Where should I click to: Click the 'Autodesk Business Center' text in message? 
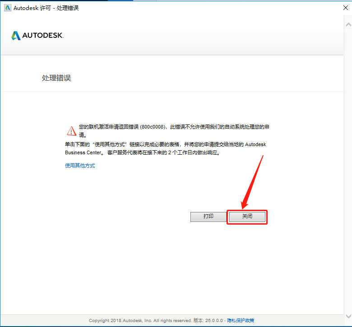[x=166, y=148]
